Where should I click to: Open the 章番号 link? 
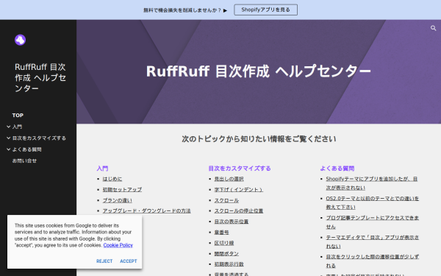click(x=222, y=232)
